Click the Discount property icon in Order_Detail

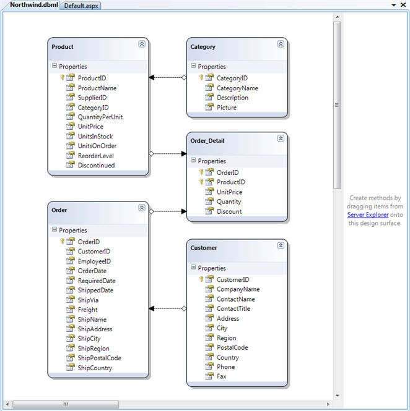pos(209,211)
